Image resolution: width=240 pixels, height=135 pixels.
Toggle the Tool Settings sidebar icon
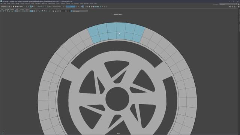[x=237, y=7]
